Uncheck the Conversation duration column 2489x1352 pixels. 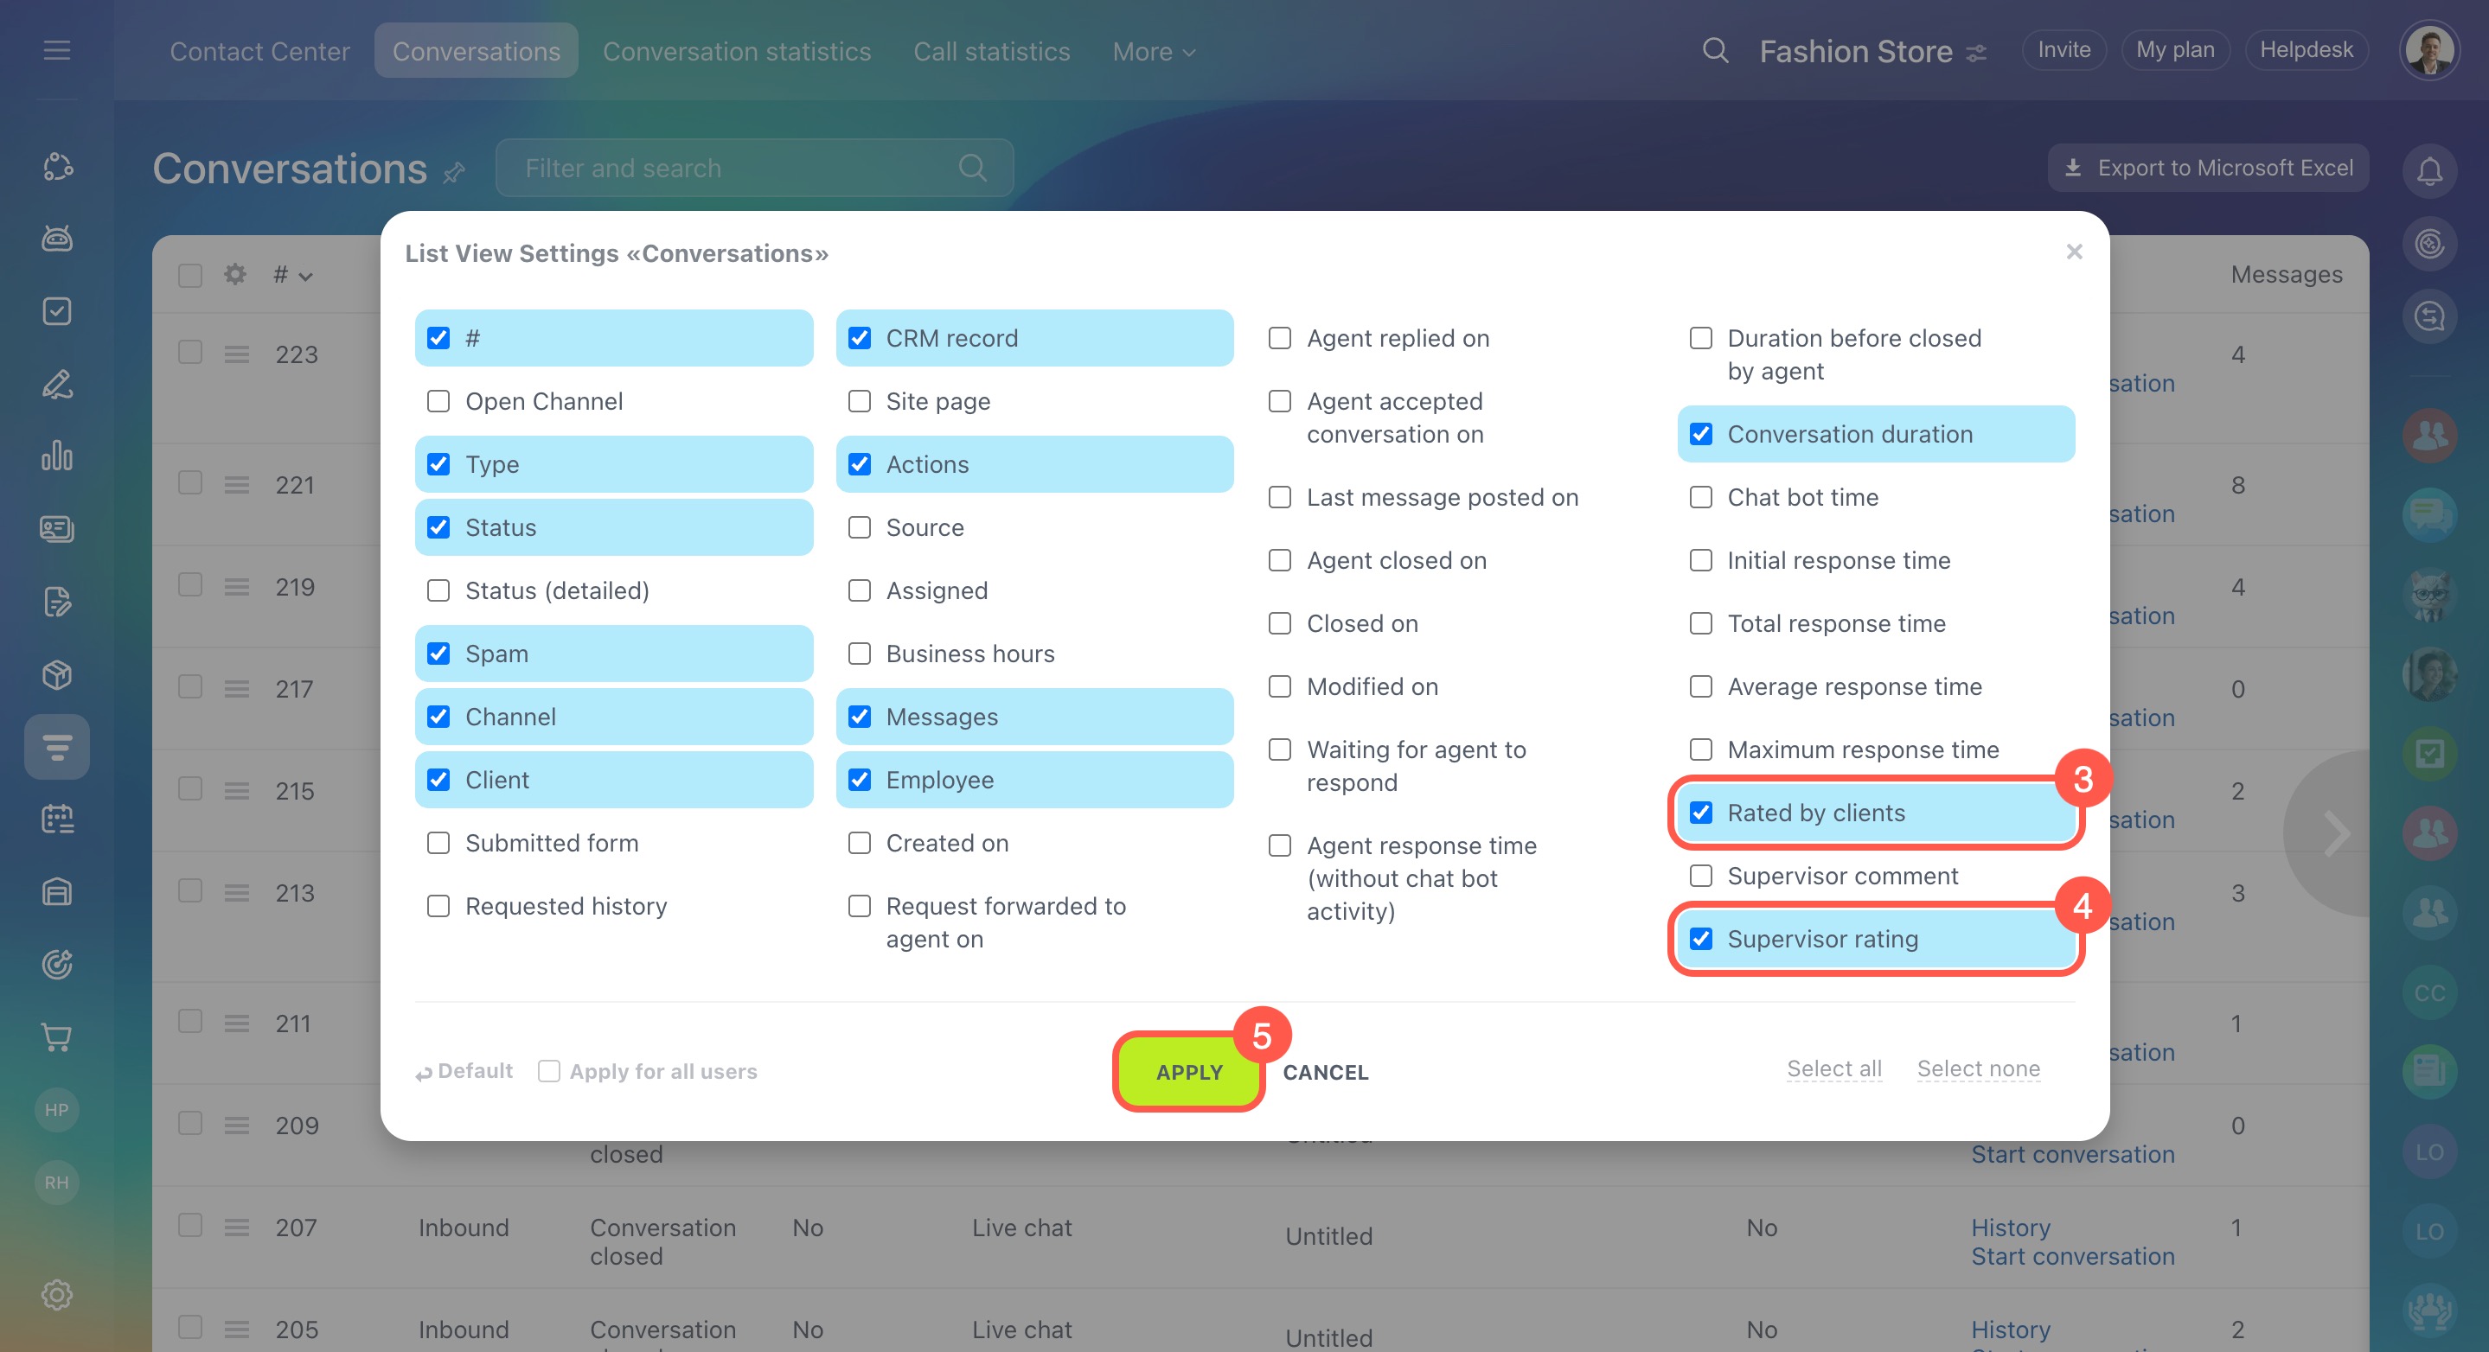[x=1700, y=434]
